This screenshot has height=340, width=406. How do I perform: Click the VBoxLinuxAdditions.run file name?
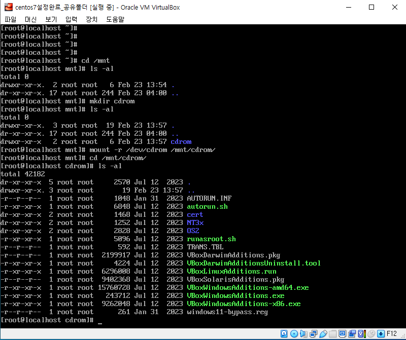click(x=232, y=271)
